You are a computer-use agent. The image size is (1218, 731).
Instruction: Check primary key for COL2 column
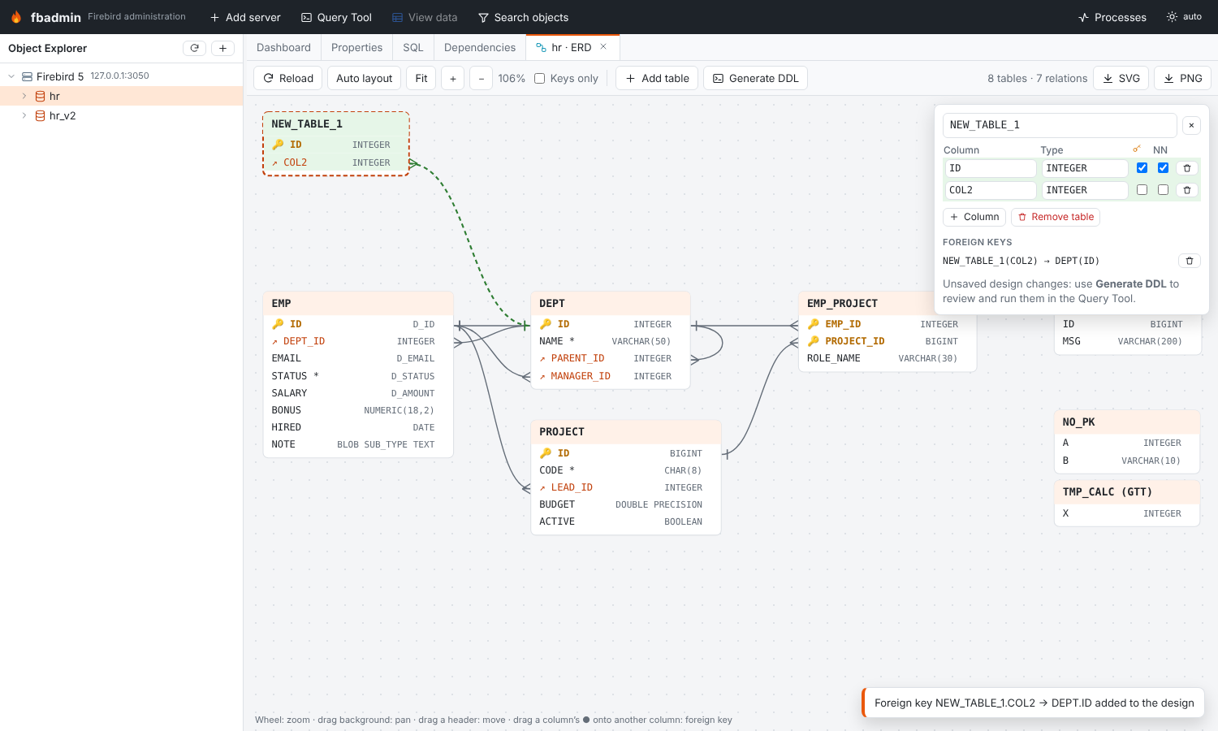(1142, 190)
